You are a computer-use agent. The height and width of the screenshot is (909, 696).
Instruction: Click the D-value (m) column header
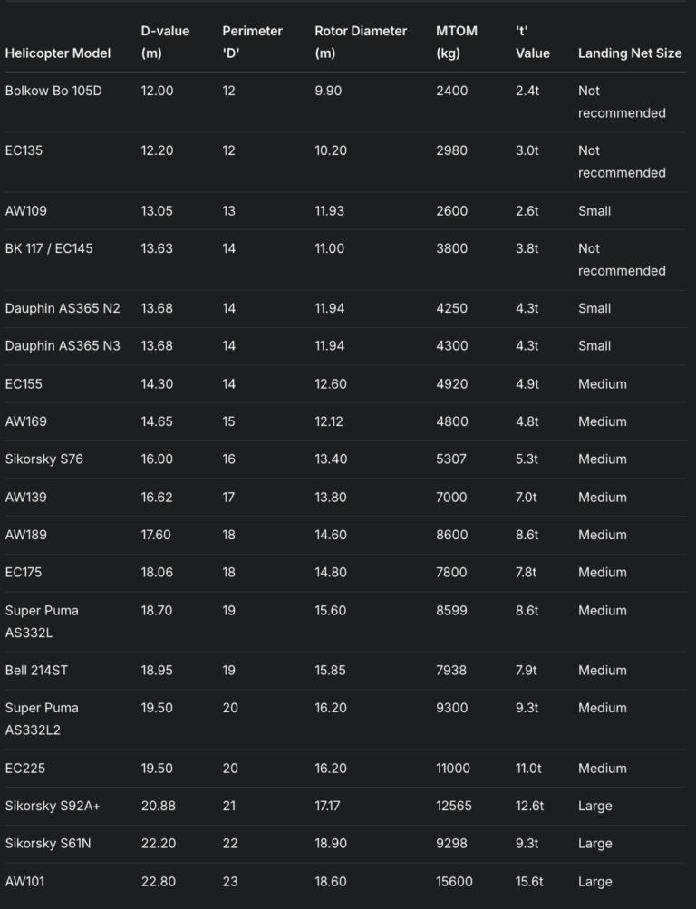click(x=165, y=42)
